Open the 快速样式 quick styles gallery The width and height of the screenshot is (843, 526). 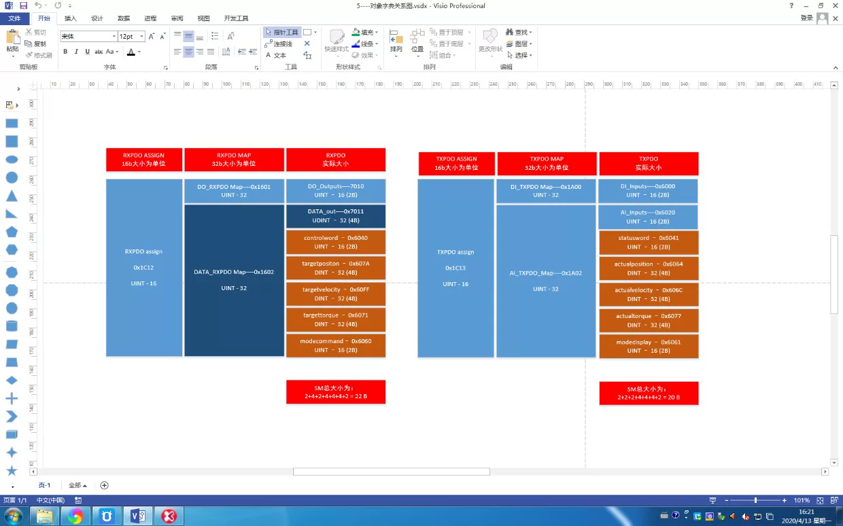pyautogui.click(x=337, y=41)
